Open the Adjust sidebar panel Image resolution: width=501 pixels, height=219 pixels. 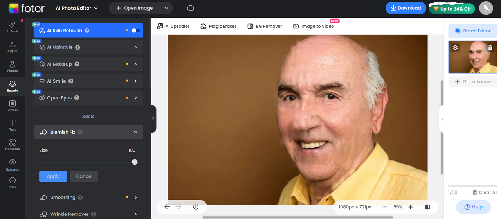coord(12,47)
